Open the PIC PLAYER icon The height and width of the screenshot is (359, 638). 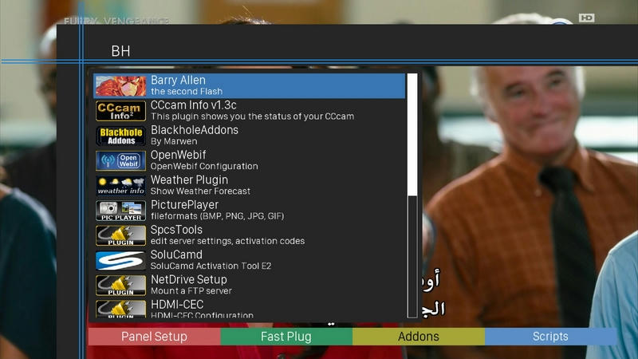click(x=120, y=211)
